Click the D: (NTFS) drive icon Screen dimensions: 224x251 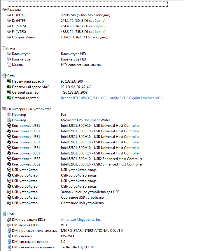(x=9, y=20)
